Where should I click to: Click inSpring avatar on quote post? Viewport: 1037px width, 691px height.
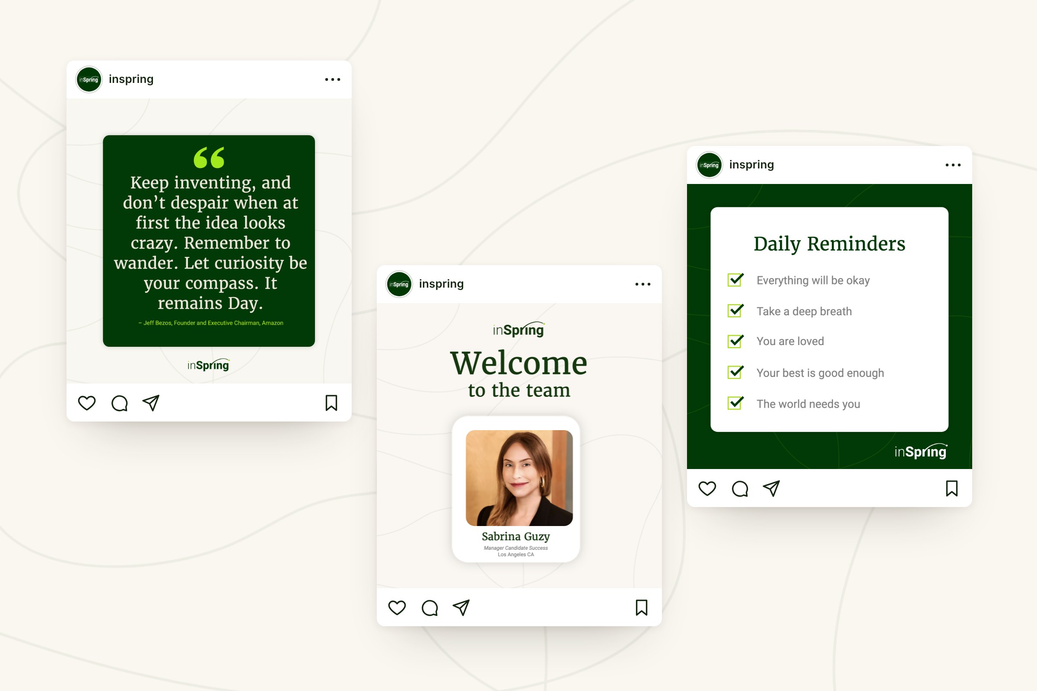(89, 80)
